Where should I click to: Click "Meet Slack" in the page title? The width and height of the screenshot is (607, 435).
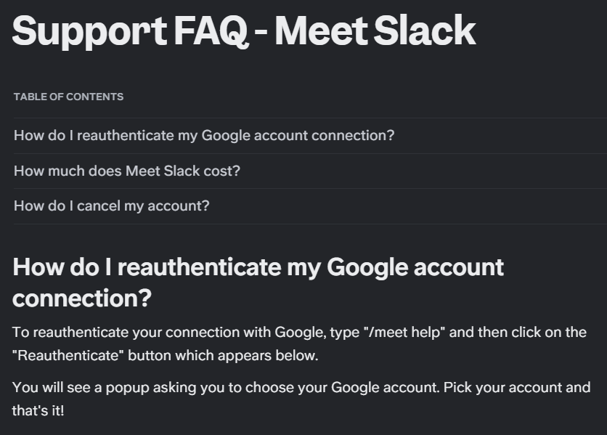click(x=375, y=31)
